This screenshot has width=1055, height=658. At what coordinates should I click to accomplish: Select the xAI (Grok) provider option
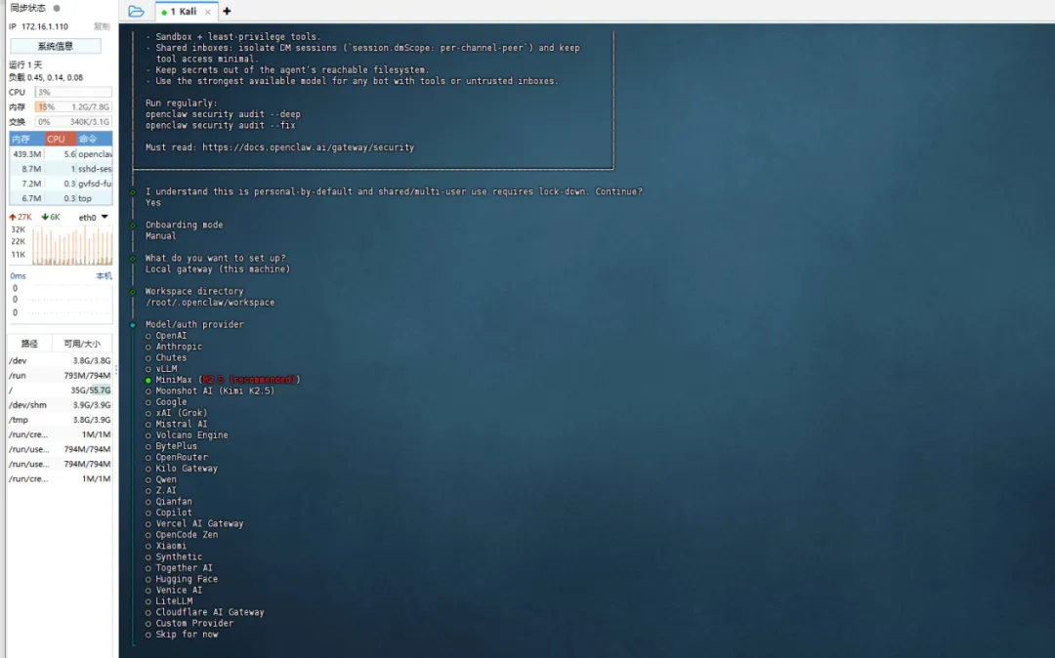click(x=176, y=413)
